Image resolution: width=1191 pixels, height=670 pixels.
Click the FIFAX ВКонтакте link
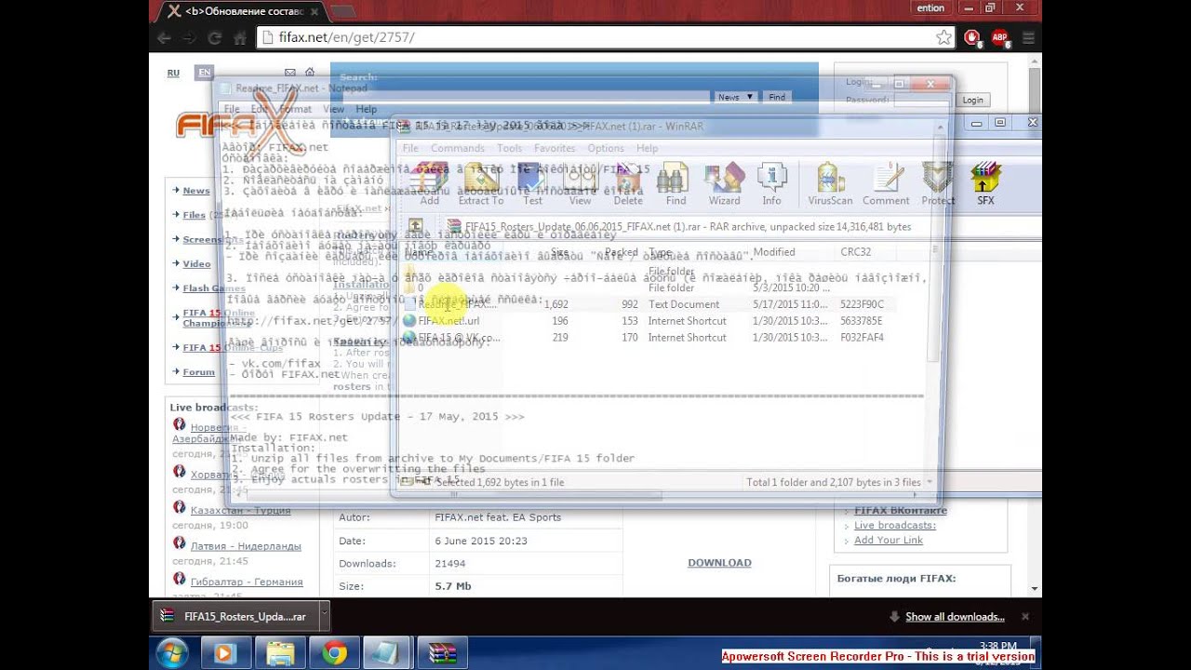(901, 510)
